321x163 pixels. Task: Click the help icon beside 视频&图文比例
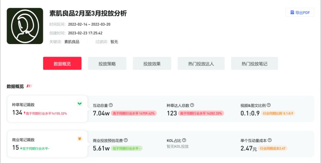pyautogui.click(x=269, y=105)
